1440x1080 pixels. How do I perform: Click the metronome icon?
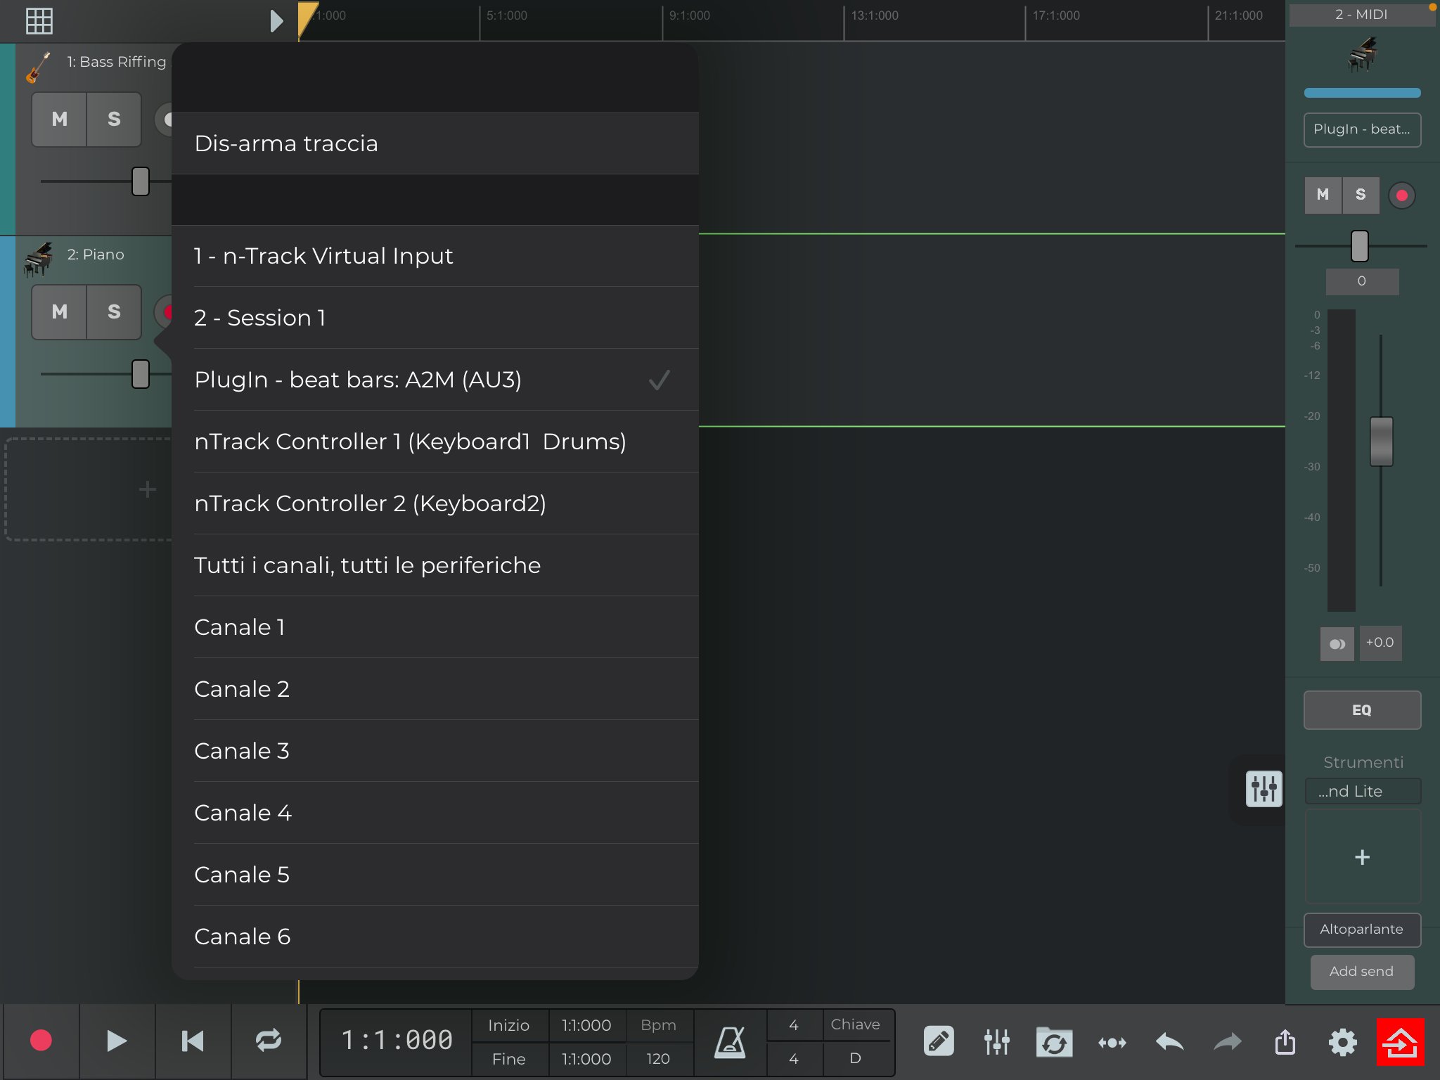tap(730, 1041)
